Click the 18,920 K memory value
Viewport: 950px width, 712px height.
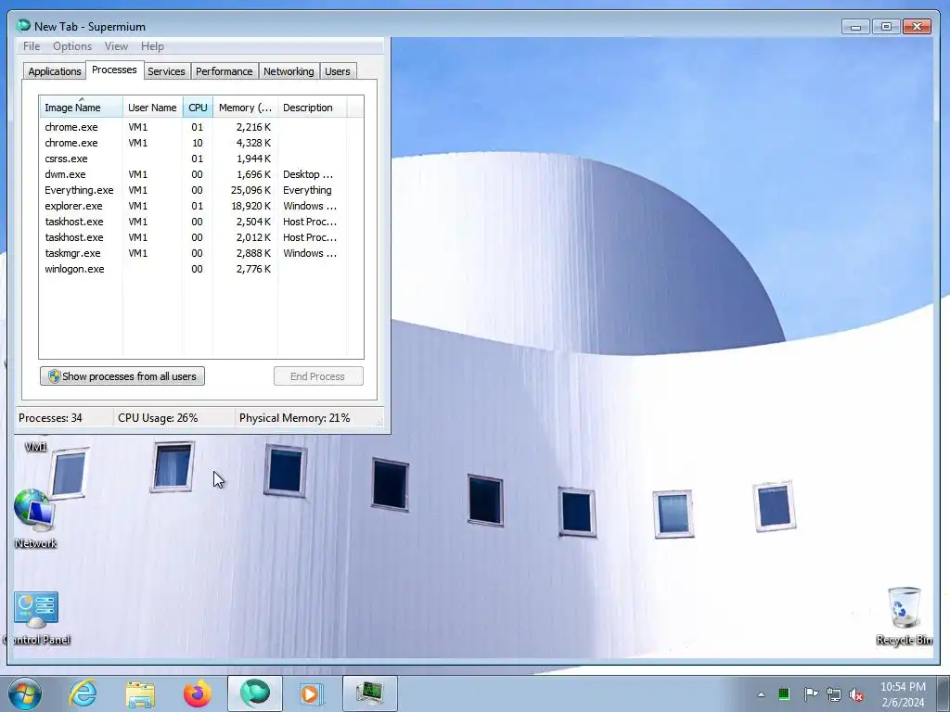pyautogui.click(x=250, y=206)
